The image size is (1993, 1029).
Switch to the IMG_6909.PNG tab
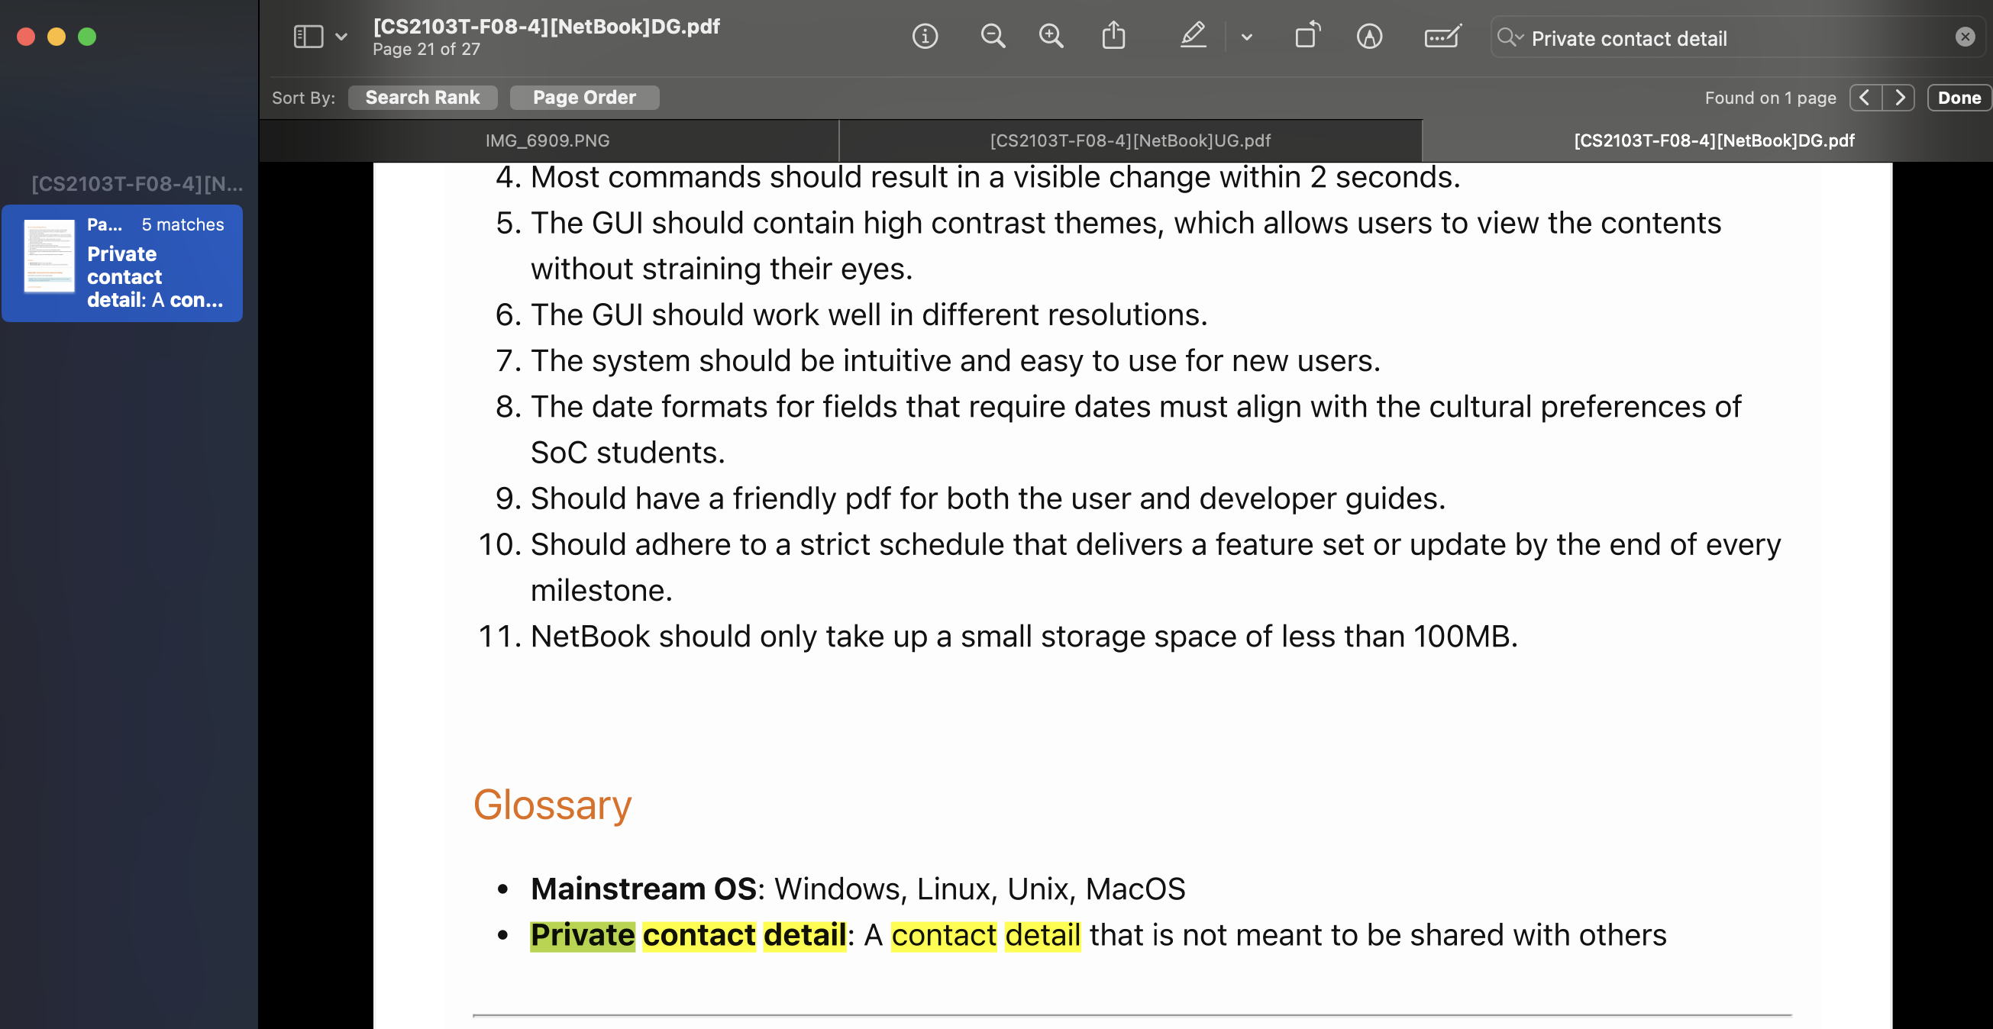pyautogui.click(x=548, y=140)
